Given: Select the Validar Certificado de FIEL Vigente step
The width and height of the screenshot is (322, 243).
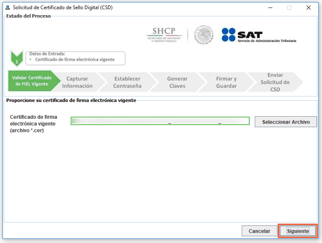Looking at the screenshot, I should pyautogui.click(x=32, y=81).
